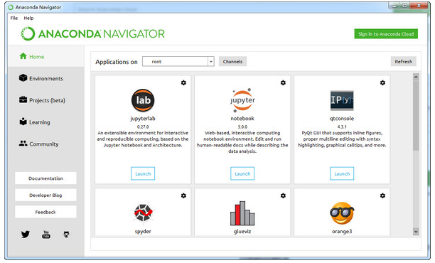The image size is (435, 263).
Task: Launch the Jupyter notebook application
Action: point(242,173)
